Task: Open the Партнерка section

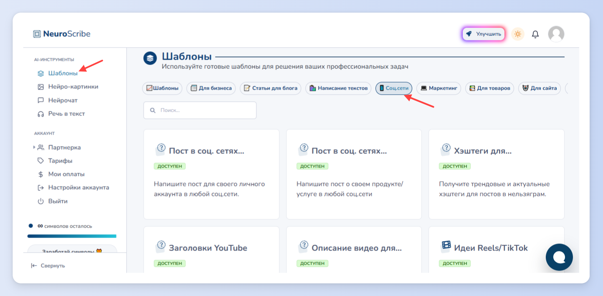Action: pyautogui.click(x=64, y=148)
